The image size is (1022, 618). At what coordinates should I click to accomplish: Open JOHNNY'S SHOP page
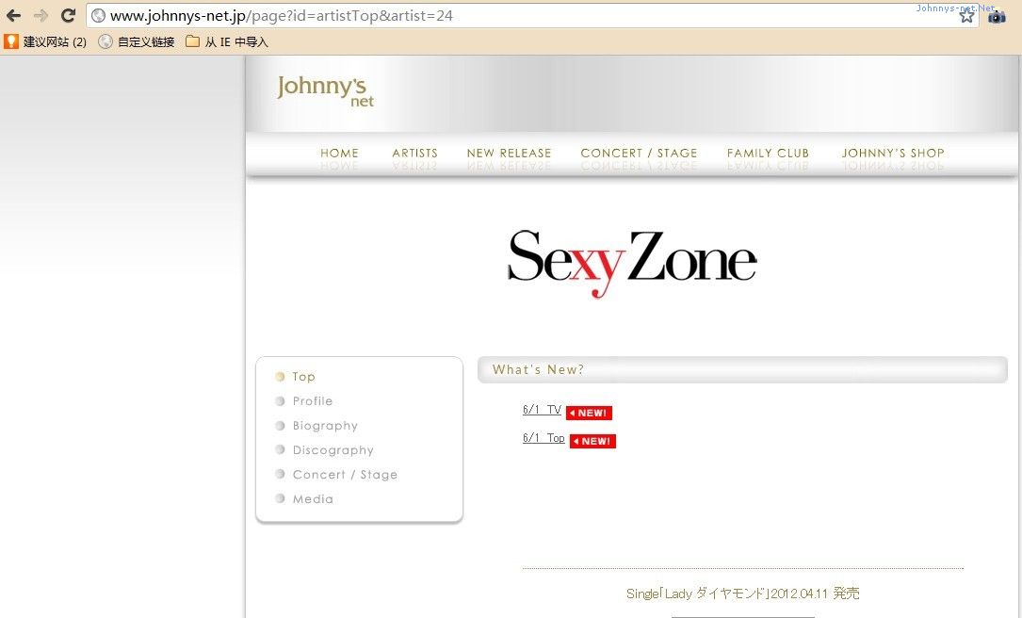click(x=893, y=153)
